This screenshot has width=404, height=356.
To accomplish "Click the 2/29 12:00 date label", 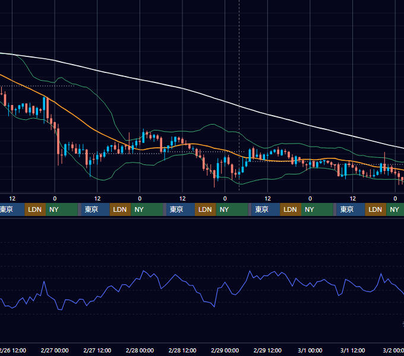I will (267, 350).
